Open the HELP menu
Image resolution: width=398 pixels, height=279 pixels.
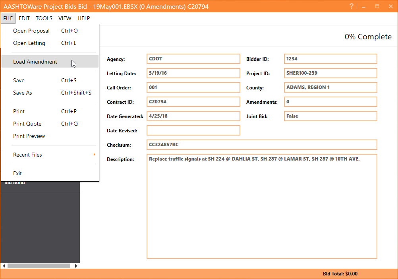point(84,18)
